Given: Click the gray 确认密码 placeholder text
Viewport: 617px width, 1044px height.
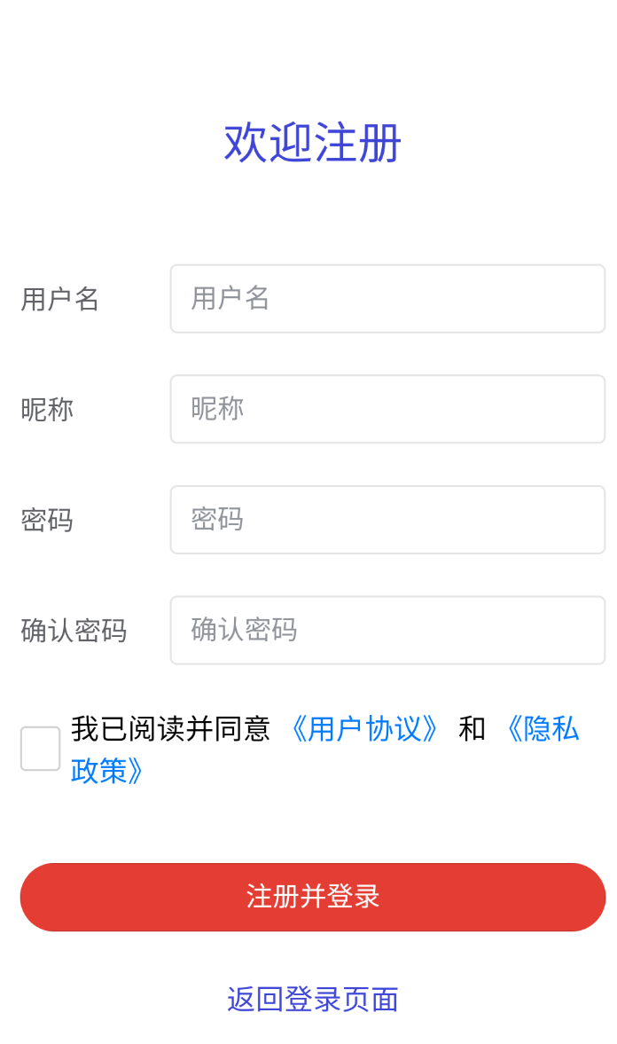Looking at the screenshot, I should tap(244, 629).
